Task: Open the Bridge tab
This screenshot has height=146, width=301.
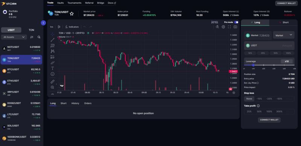Action: (100, 3)
